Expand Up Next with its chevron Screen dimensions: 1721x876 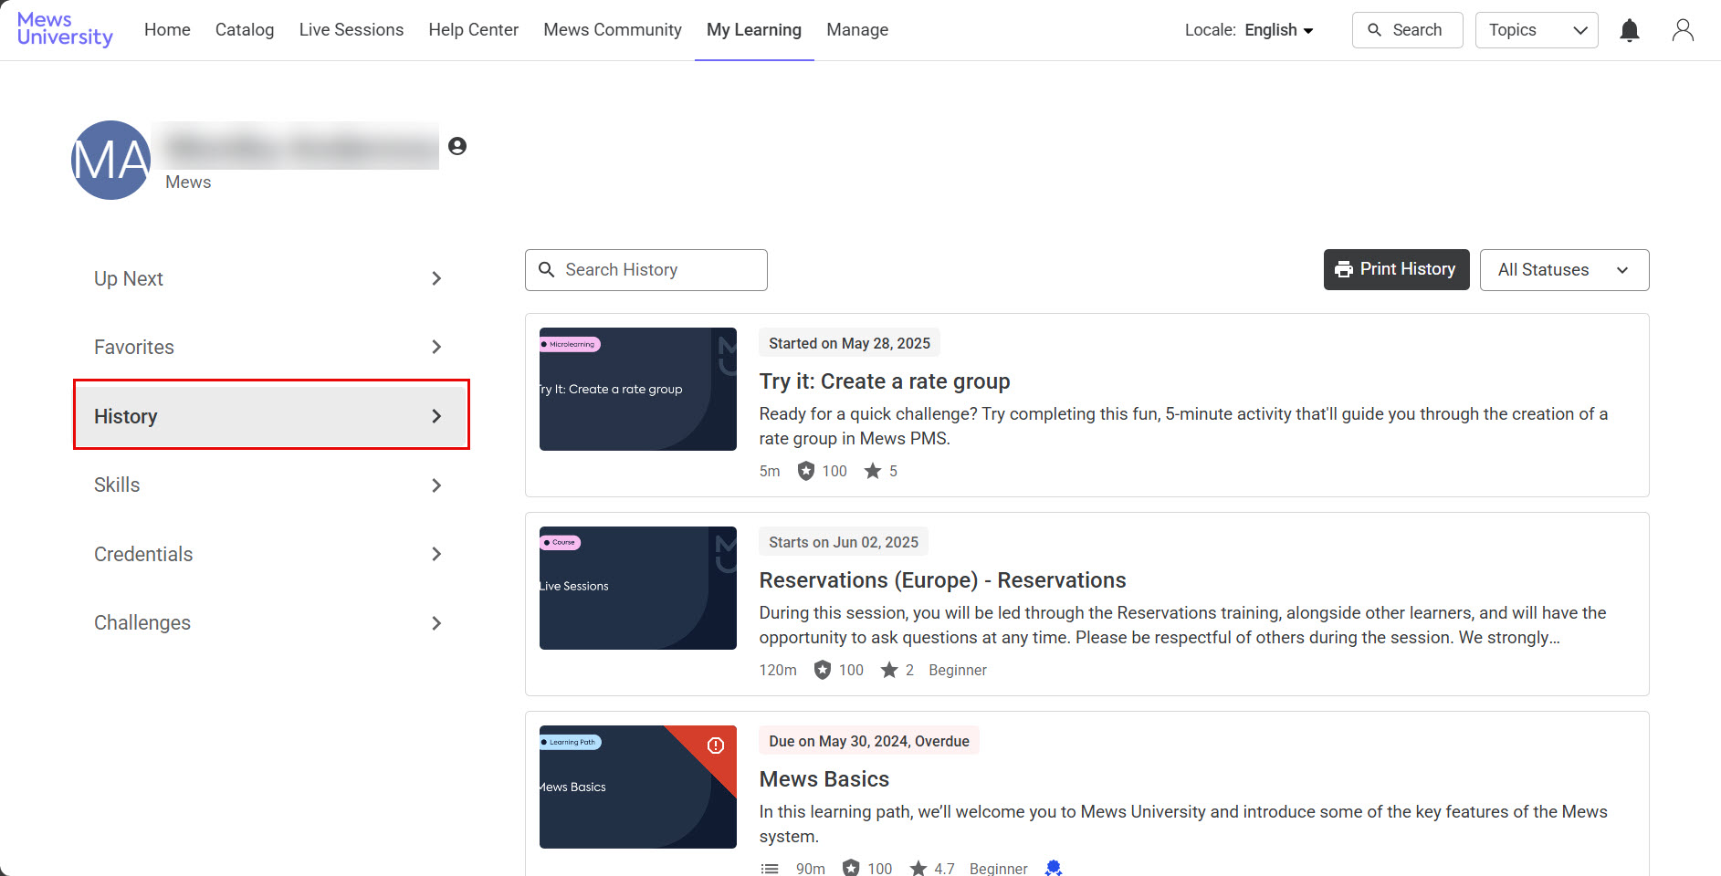436,278
